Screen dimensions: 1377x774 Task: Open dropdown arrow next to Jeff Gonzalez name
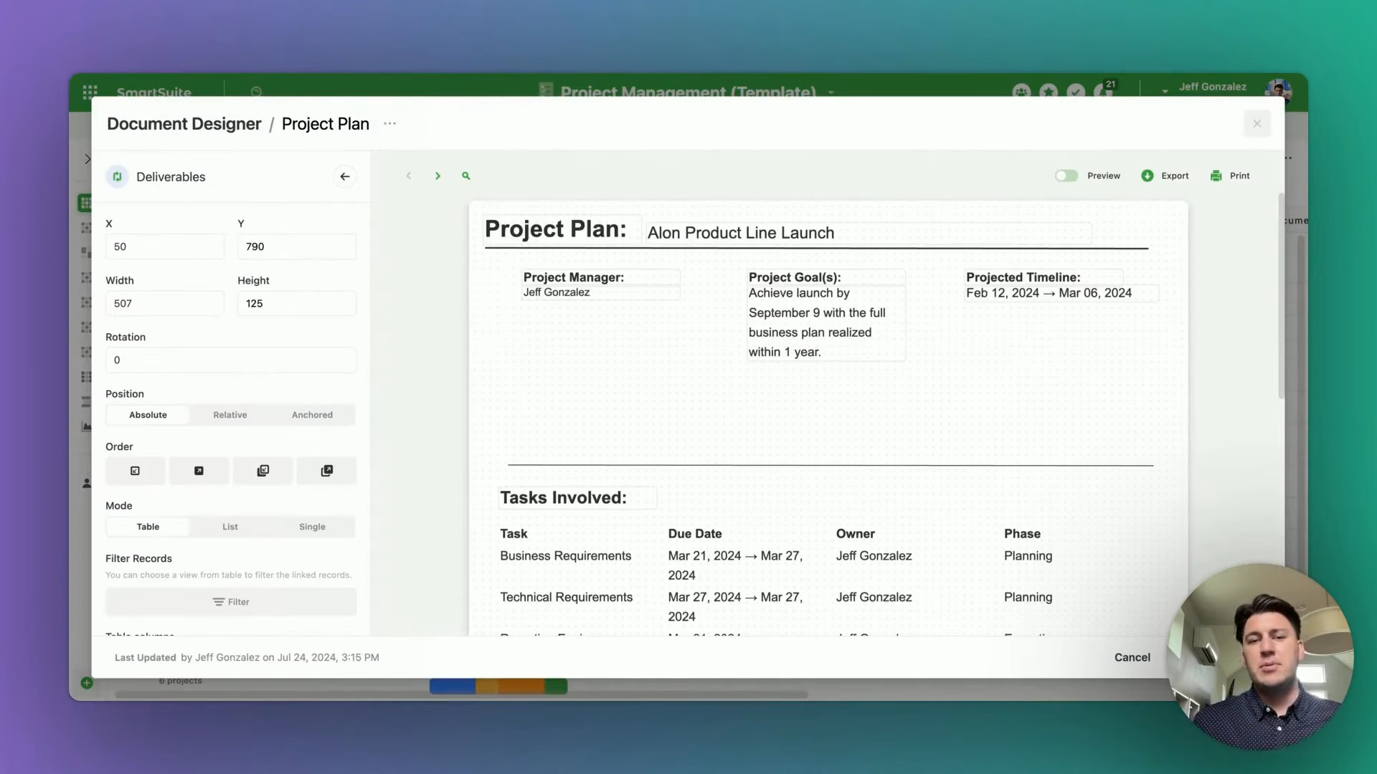tap(1165, 91)
